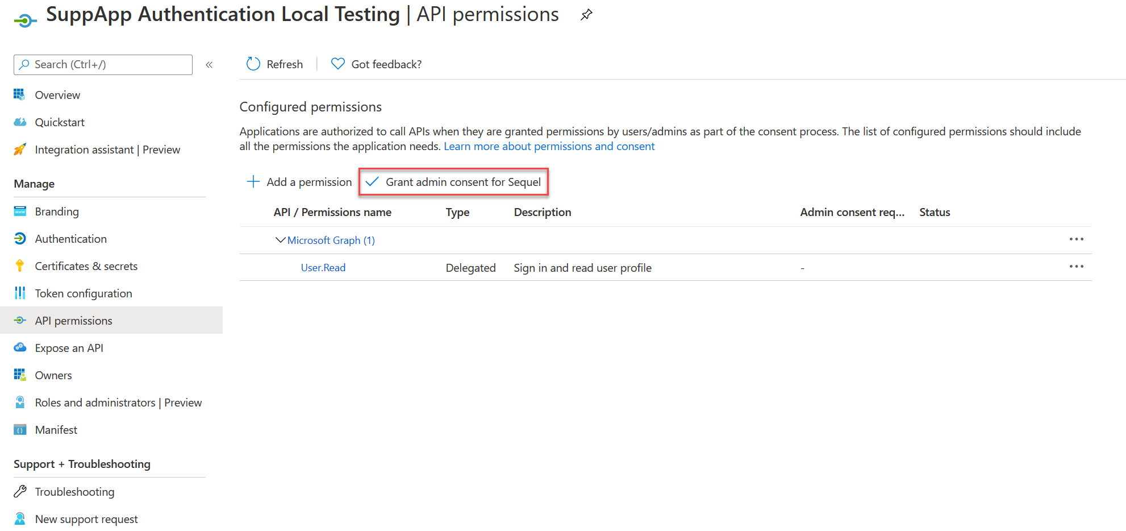Image resolution: width=1126 pixels, height=531 pixels.
Task: Go to Owners
Action: coord(53,375)
